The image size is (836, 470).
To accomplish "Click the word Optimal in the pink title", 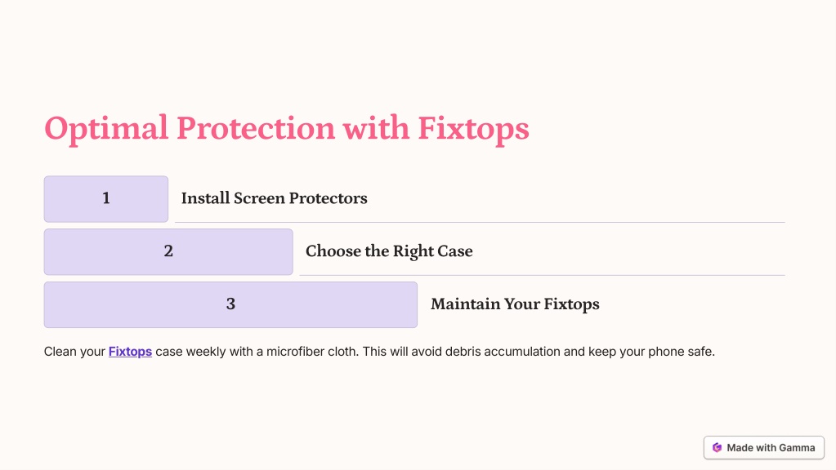I will 106,129.
